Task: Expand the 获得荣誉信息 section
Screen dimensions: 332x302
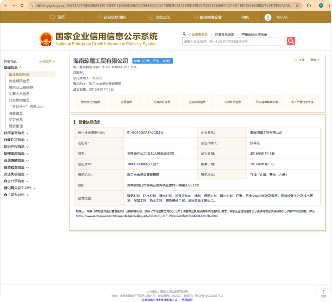Action: 16,133
